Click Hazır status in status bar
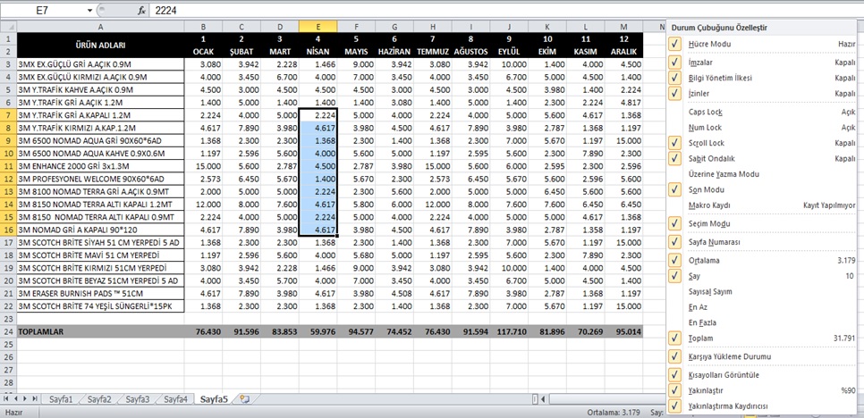The image size is (864, 418). (x=13, y=412)
